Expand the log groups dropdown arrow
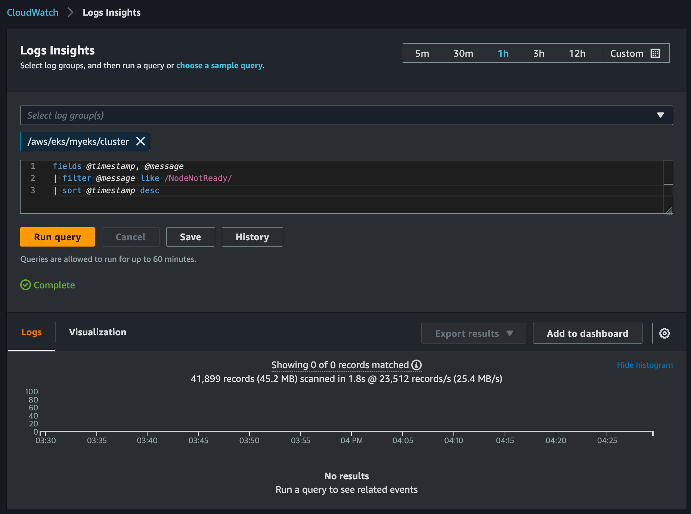 pos(660,115)
